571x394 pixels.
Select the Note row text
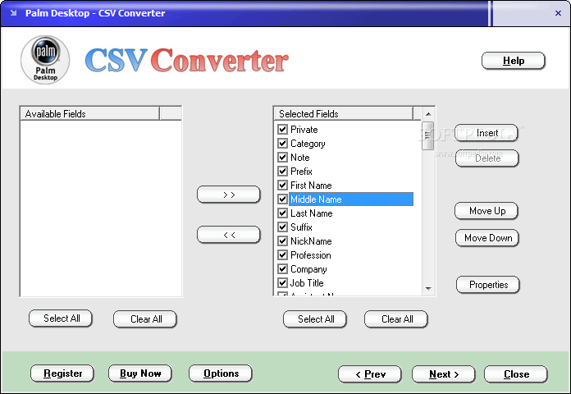click(x=300, y=158)
